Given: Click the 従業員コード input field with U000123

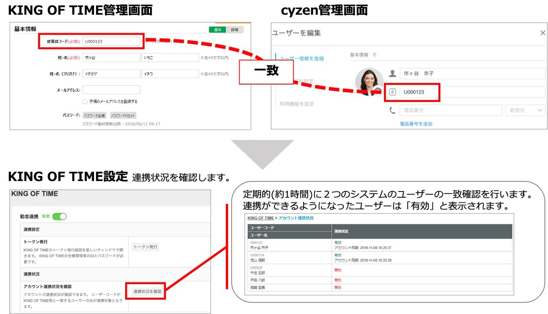Looking at the screenshot, I should point(111,41).
